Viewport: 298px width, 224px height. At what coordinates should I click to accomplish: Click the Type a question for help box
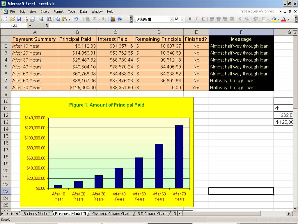click(258, 11)
